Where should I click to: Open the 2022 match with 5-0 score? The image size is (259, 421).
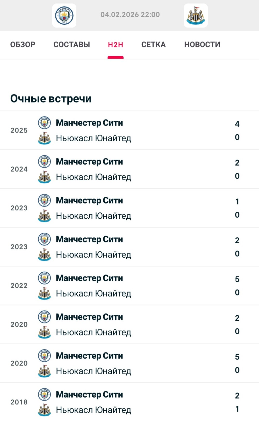[x=129, y=286]
